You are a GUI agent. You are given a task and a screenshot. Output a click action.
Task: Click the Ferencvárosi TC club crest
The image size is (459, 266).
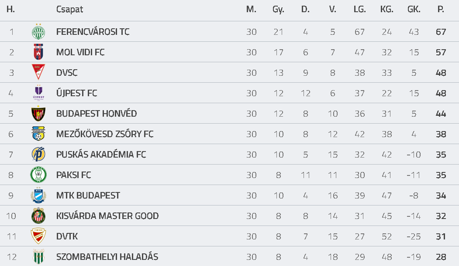(x=38, y=32)
